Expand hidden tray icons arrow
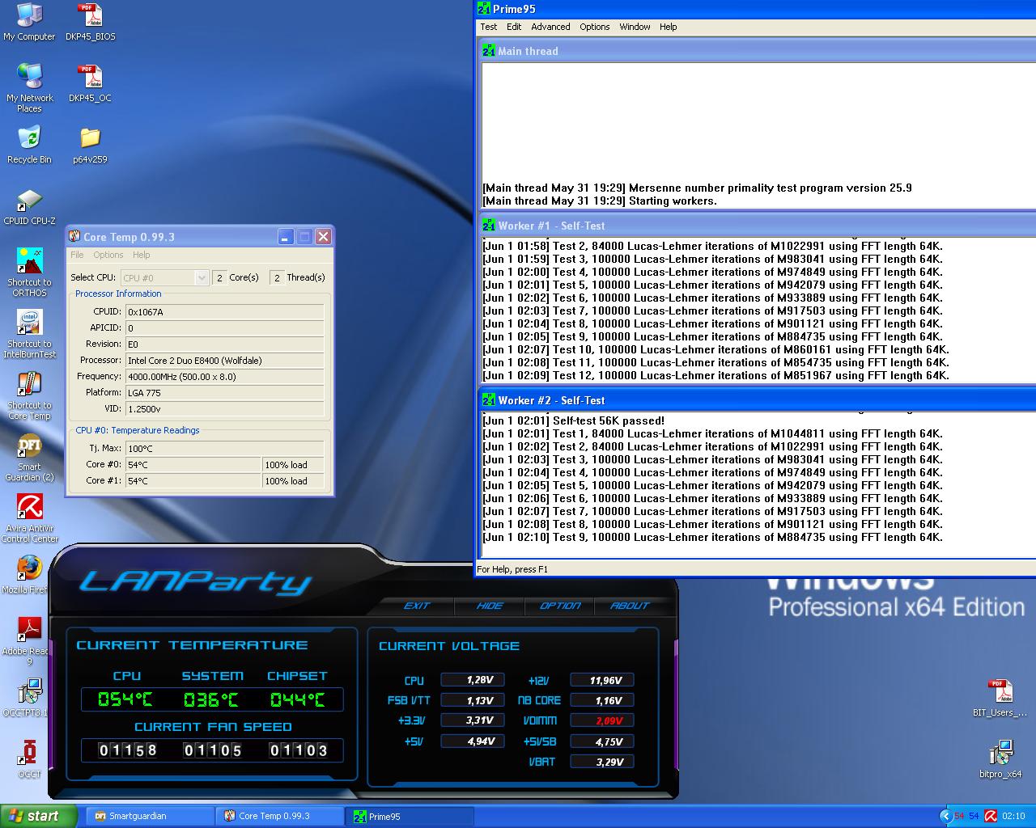Image resolution: width=1036 pixels, height=828 pixels. (945, 816)
